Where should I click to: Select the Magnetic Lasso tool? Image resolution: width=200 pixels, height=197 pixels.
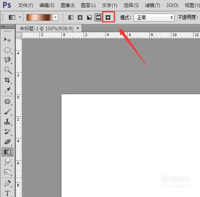[x=7, y=60]
